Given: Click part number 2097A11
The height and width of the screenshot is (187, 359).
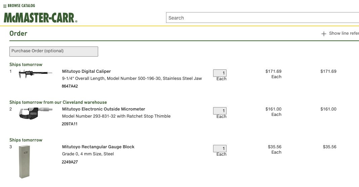Looking at the screenshot, I should 70,124.
